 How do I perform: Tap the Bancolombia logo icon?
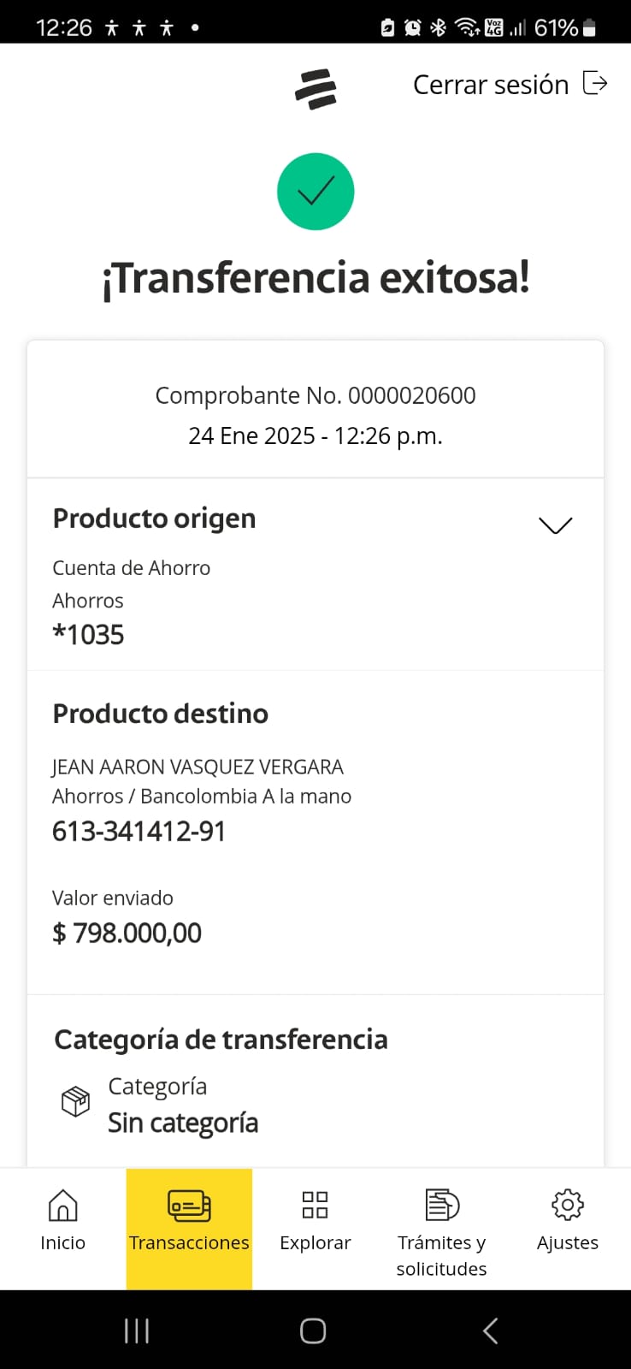(315, 89)
